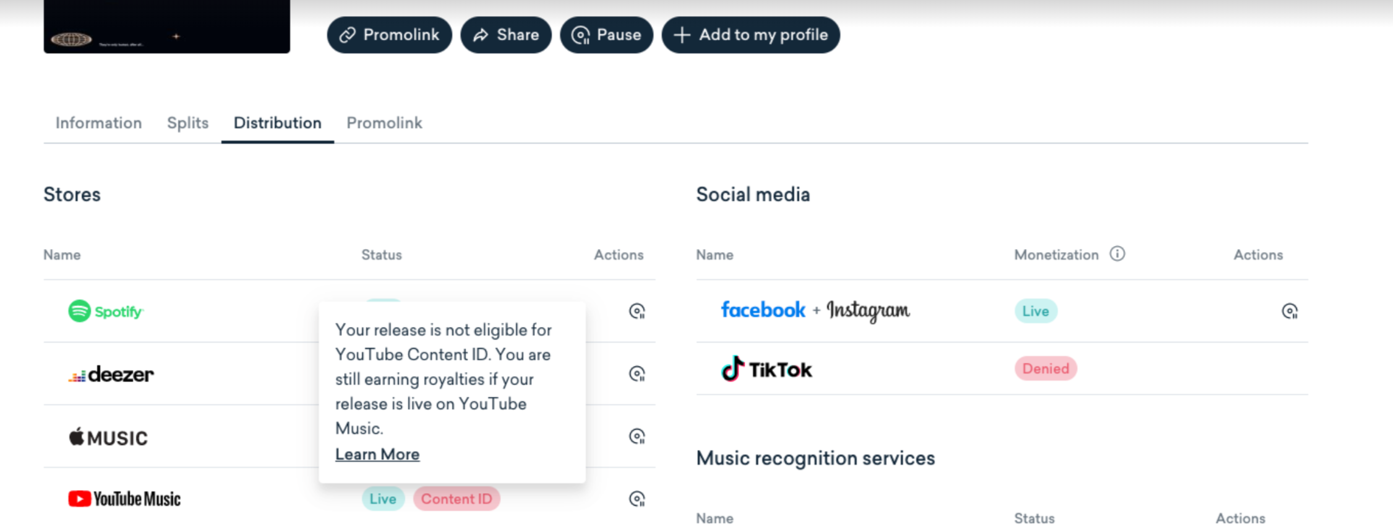Image resolution: width=1393 pixels, height=529 pixels.
Task: Select the Distribution tab
Action: tap(277, 123)
